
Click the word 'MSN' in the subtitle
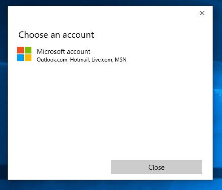(x=121, y=60)
